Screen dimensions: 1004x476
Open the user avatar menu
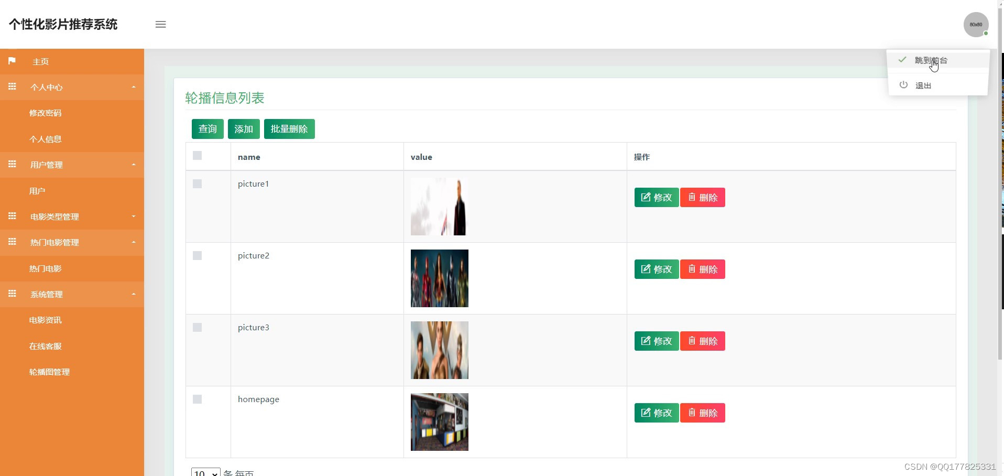[x=976, y=25]
